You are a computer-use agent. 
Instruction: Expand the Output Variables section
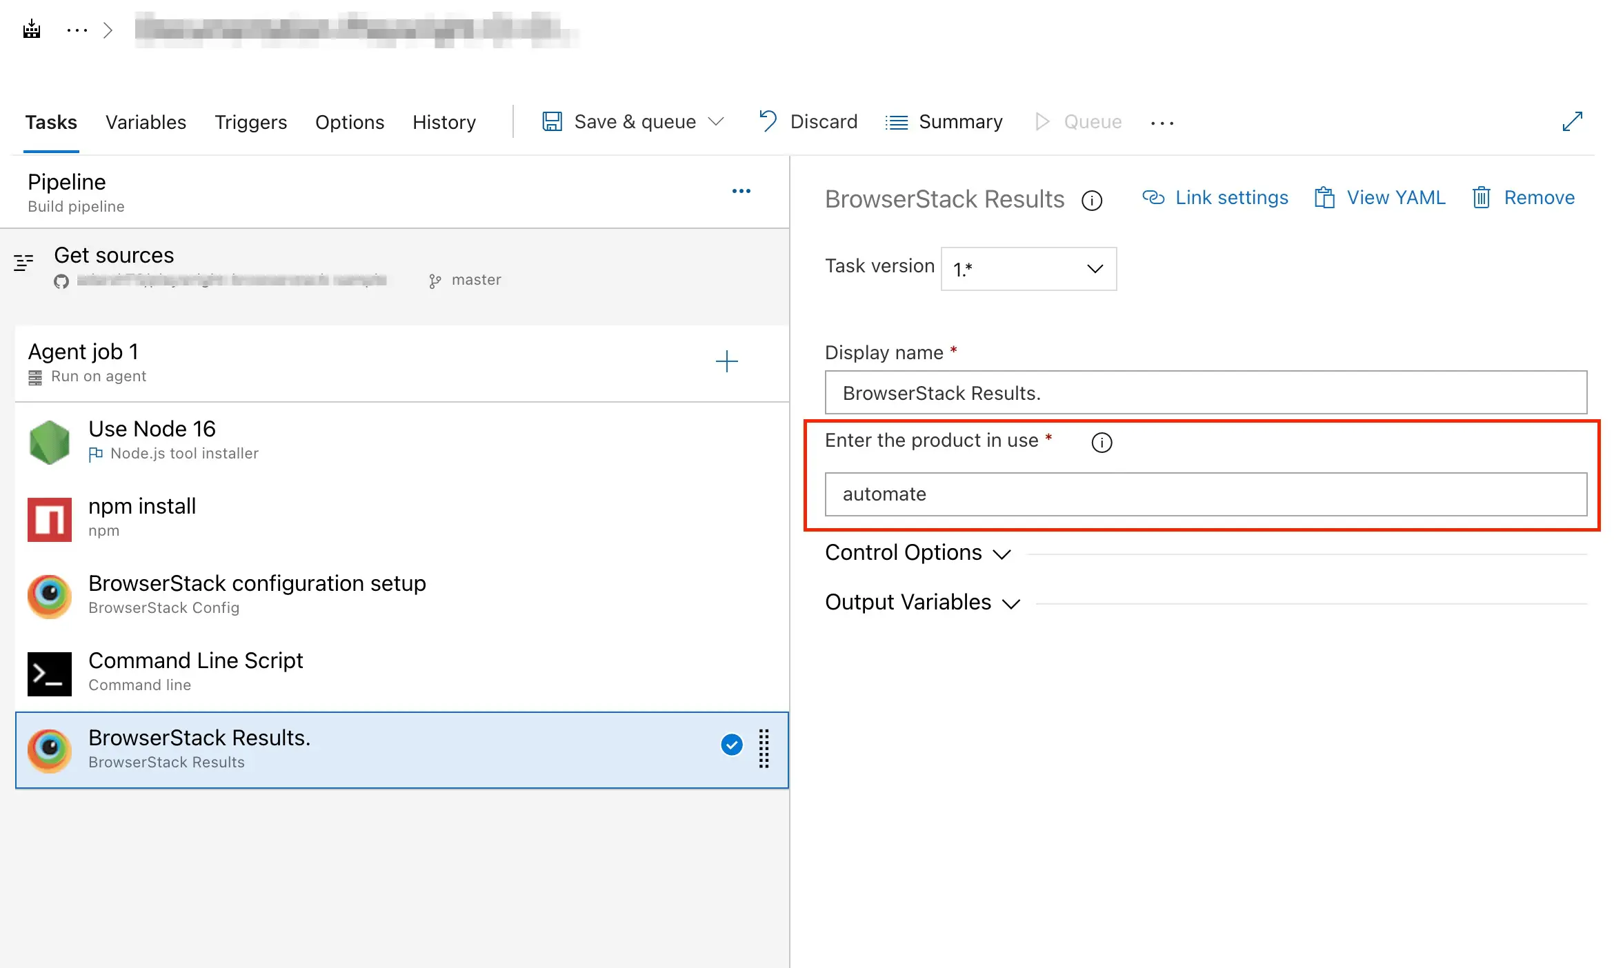[921, 603]
